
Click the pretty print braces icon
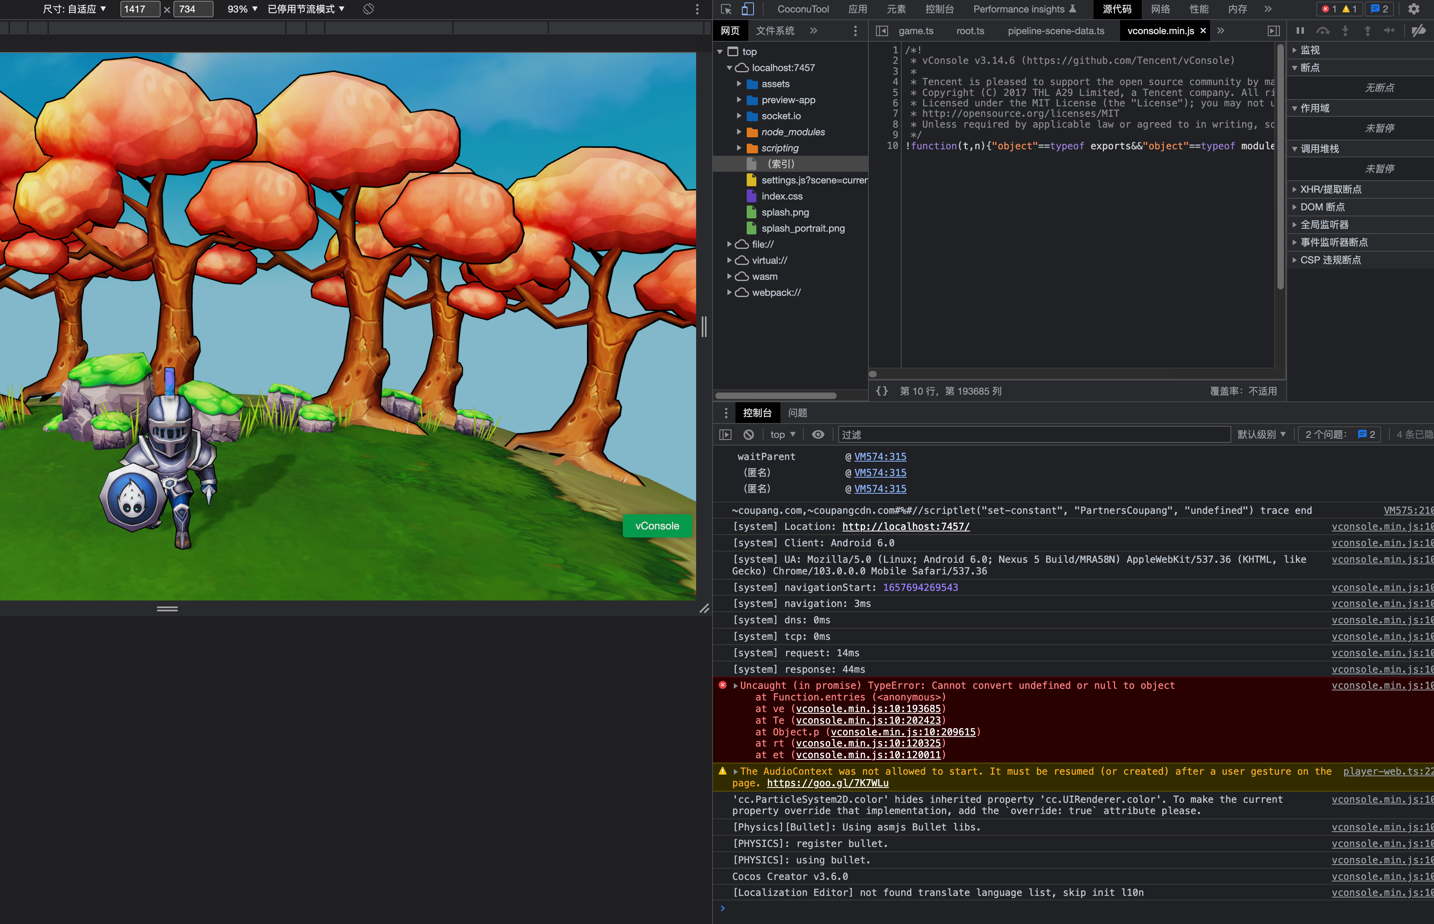882,391
